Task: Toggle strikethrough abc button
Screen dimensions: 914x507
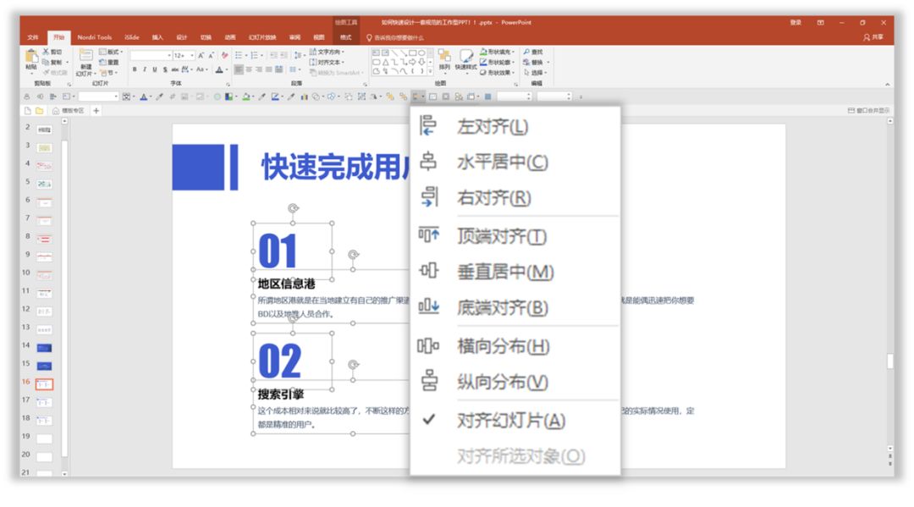Action: pyautogui.click(x=175, y=69)
